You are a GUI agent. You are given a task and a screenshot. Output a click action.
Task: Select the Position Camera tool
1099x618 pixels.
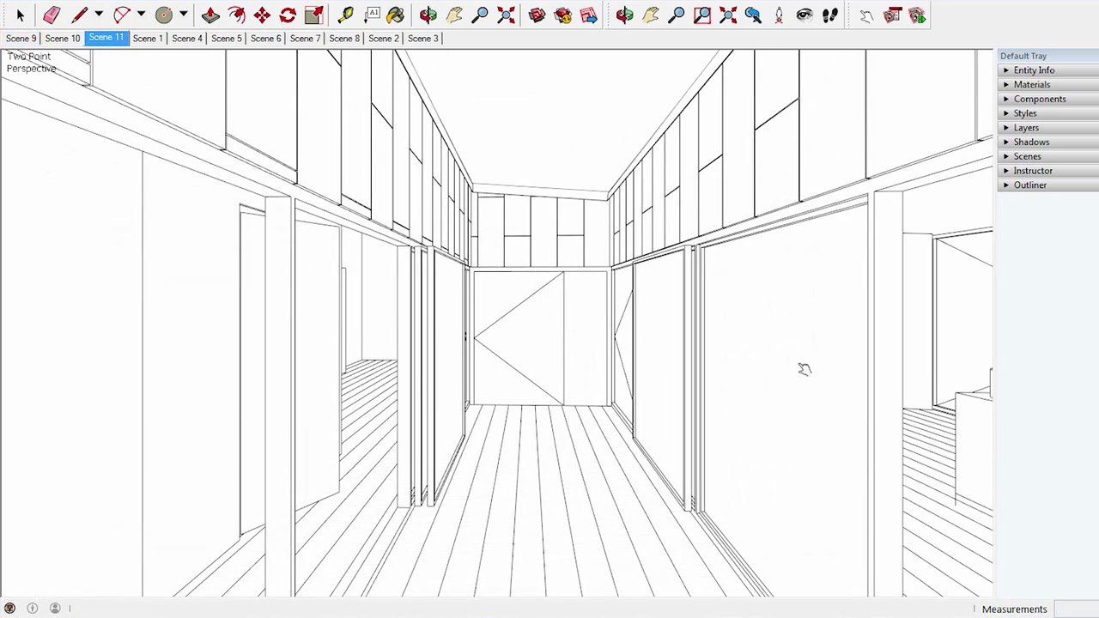tap(779, 15)
